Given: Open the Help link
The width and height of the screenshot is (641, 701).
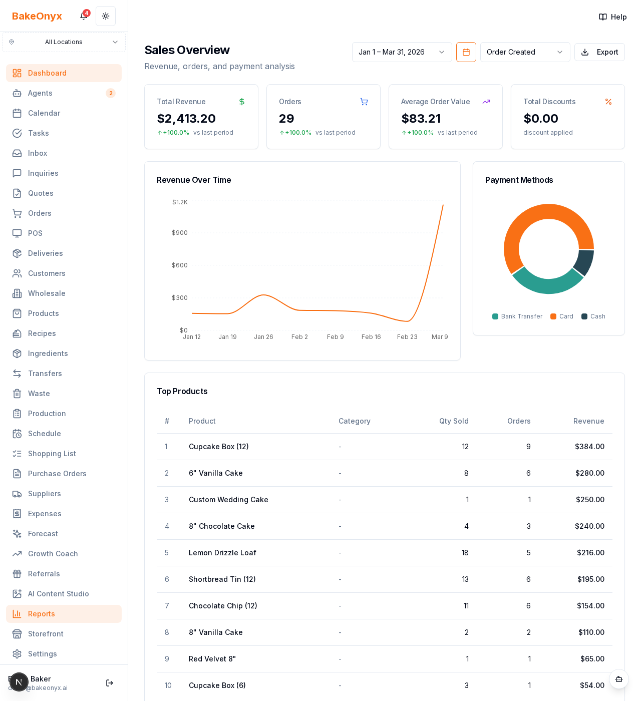Looking at the screenshot, I should click(613, 17).
